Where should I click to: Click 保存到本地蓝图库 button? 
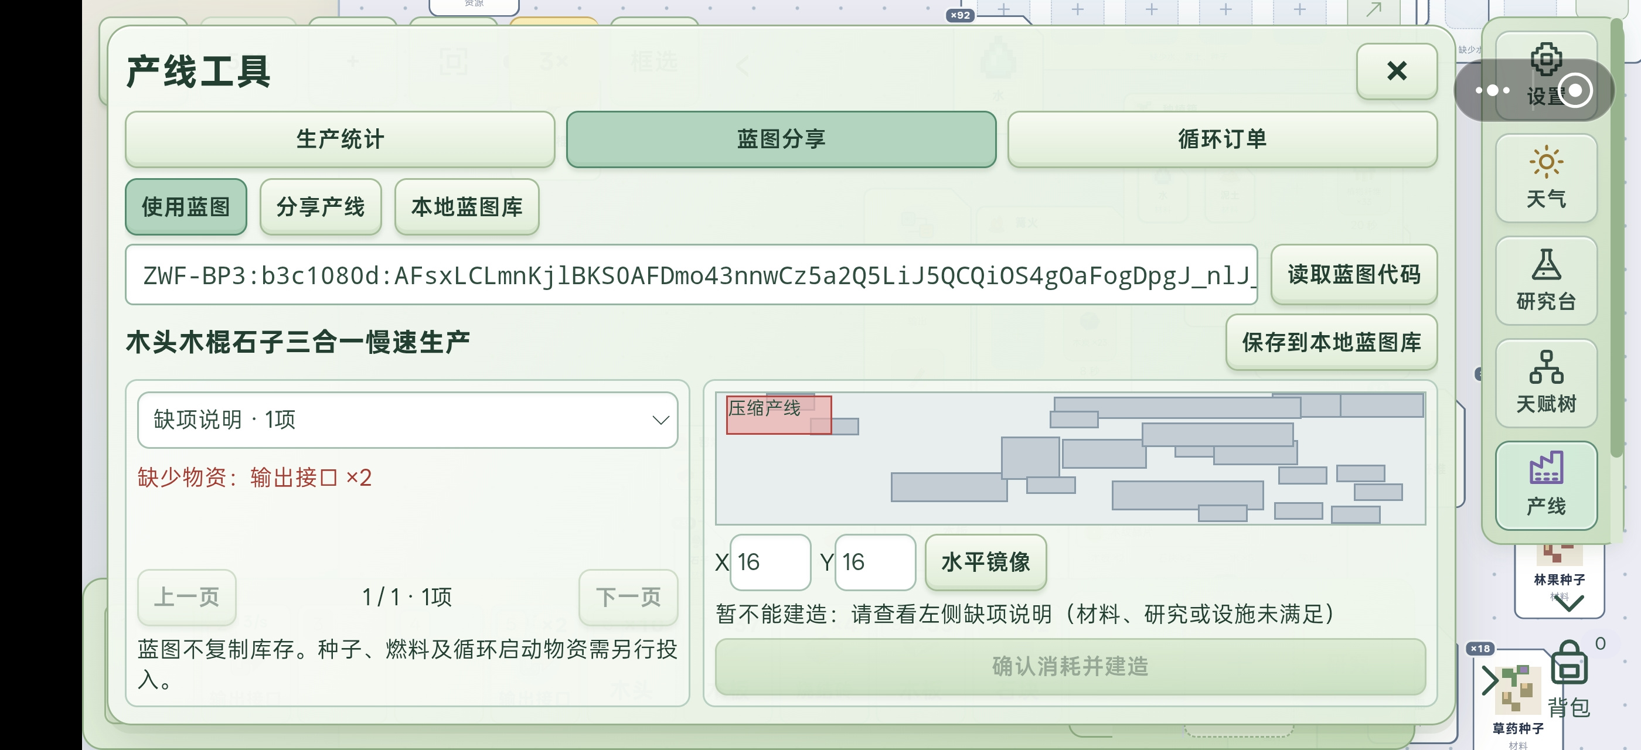coord(1331,343)
